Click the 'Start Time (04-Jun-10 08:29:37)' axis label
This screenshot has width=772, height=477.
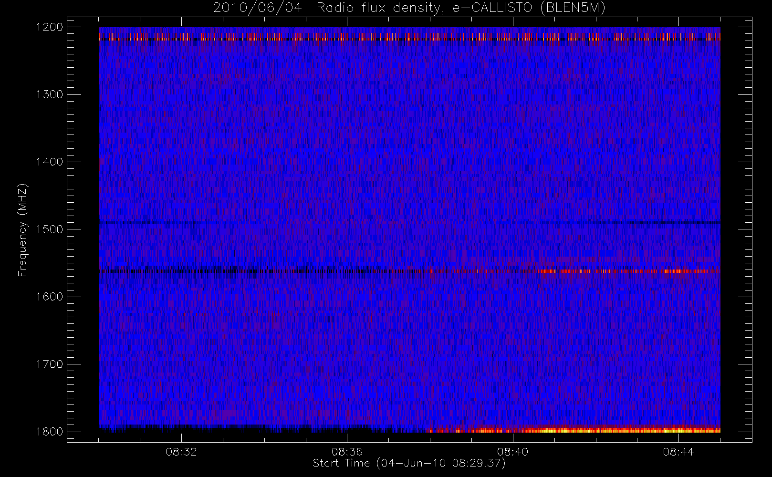[x=409, y=463]
